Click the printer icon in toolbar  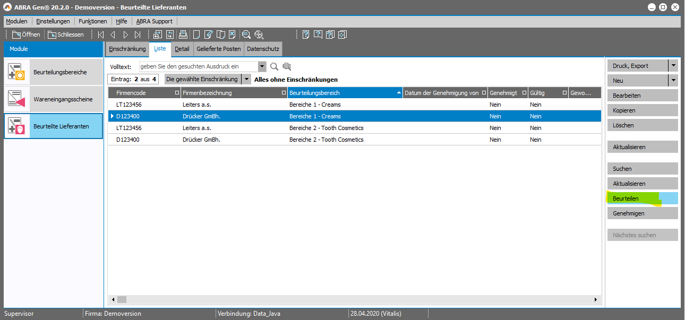click(x=183, y=34)
